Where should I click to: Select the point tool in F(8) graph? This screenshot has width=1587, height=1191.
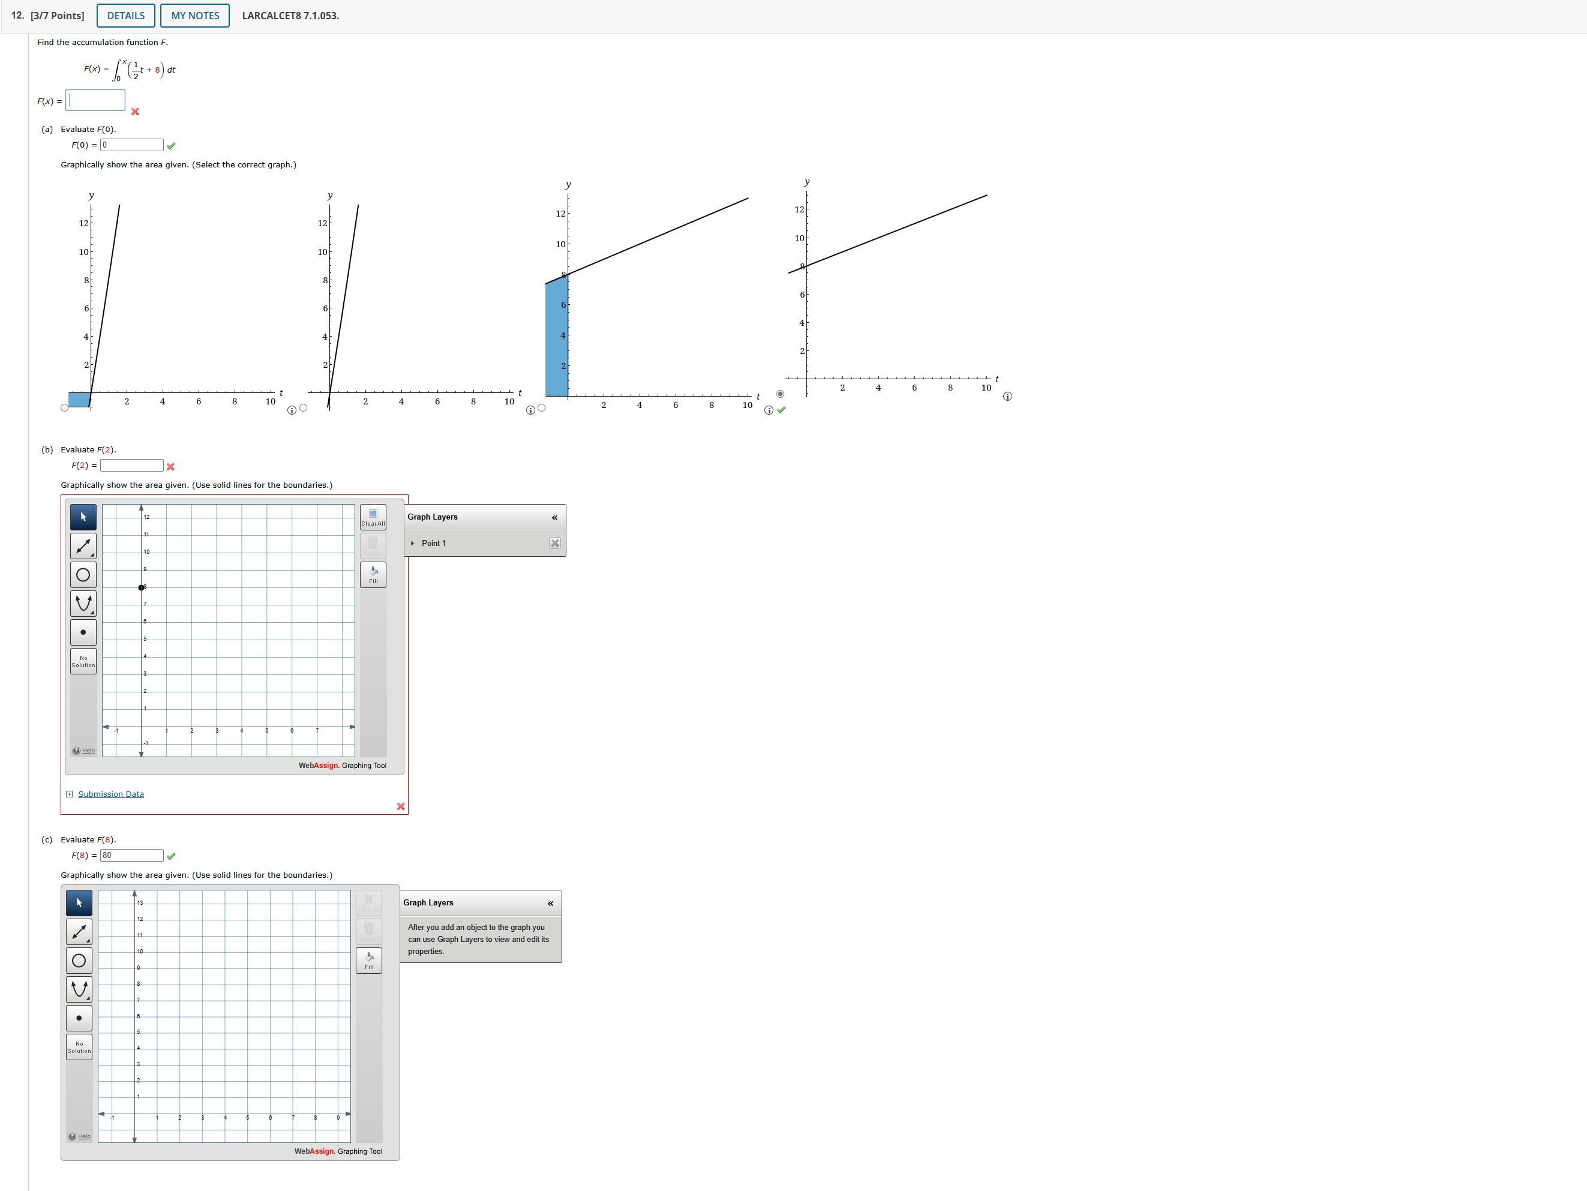coord(79,1018)
